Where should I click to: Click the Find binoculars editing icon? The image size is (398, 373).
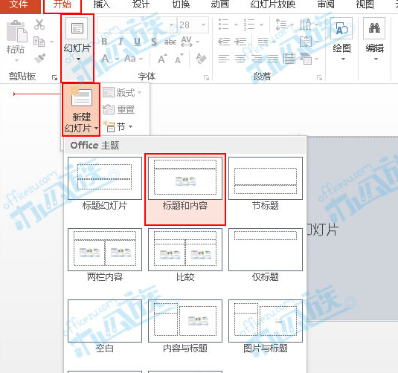click(374, 28)
